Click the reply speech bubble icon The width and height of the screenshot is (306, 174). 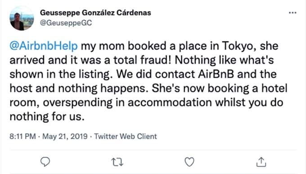click(45, 162)
